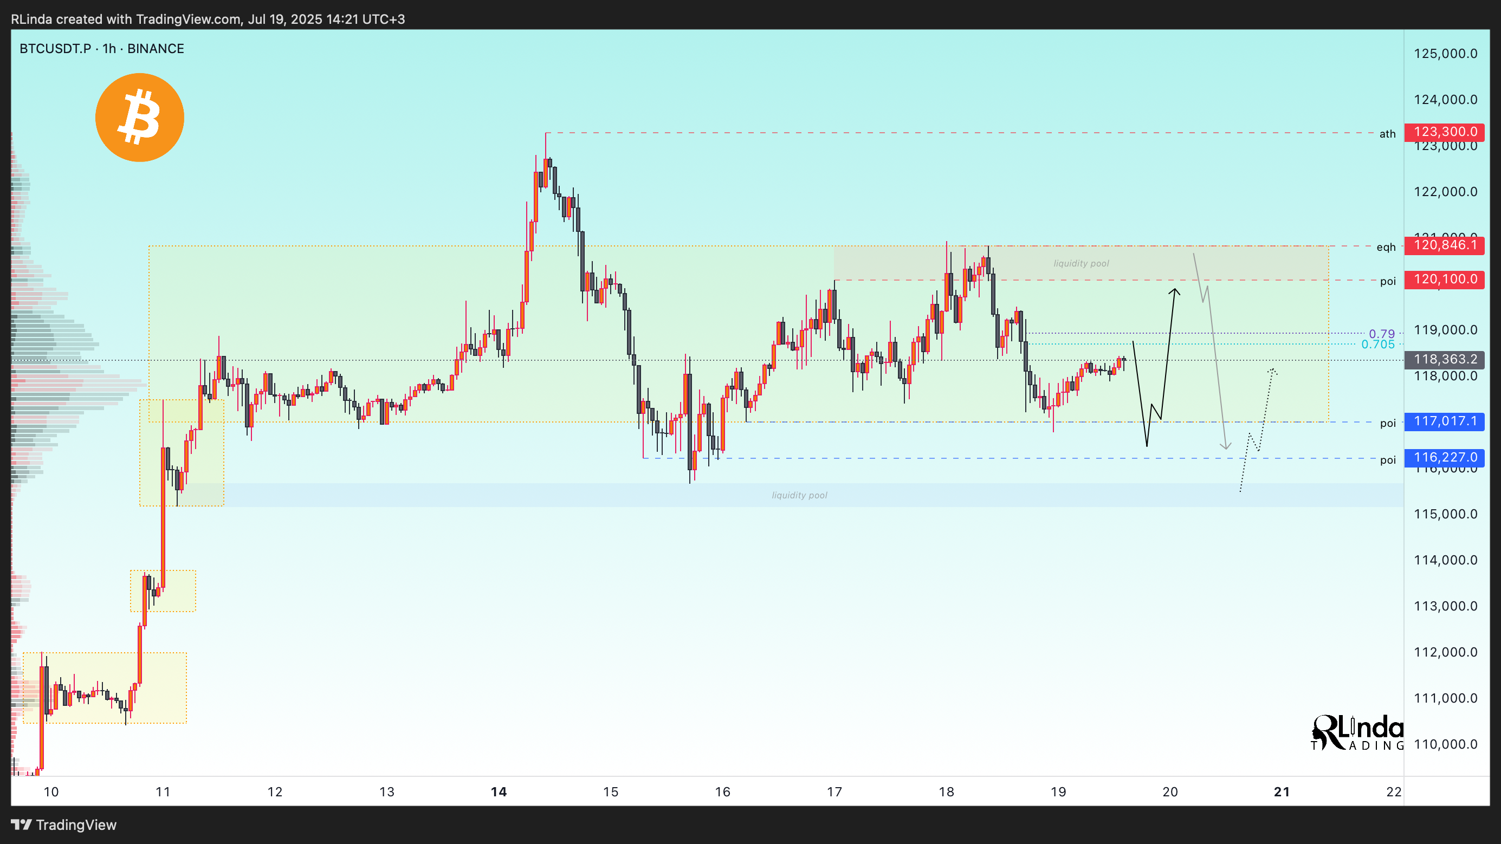Click date 10 on time axis
The width and height of the screenshot is (1501, 844).
click(x=51, y=791)
